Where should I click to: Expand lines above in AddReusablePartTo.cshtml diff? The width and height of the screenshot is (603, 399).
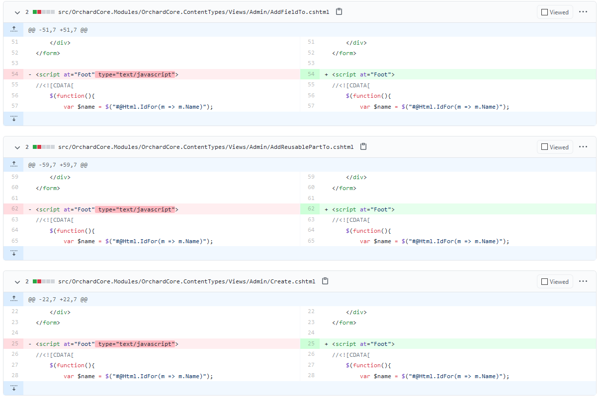[13, 164]
